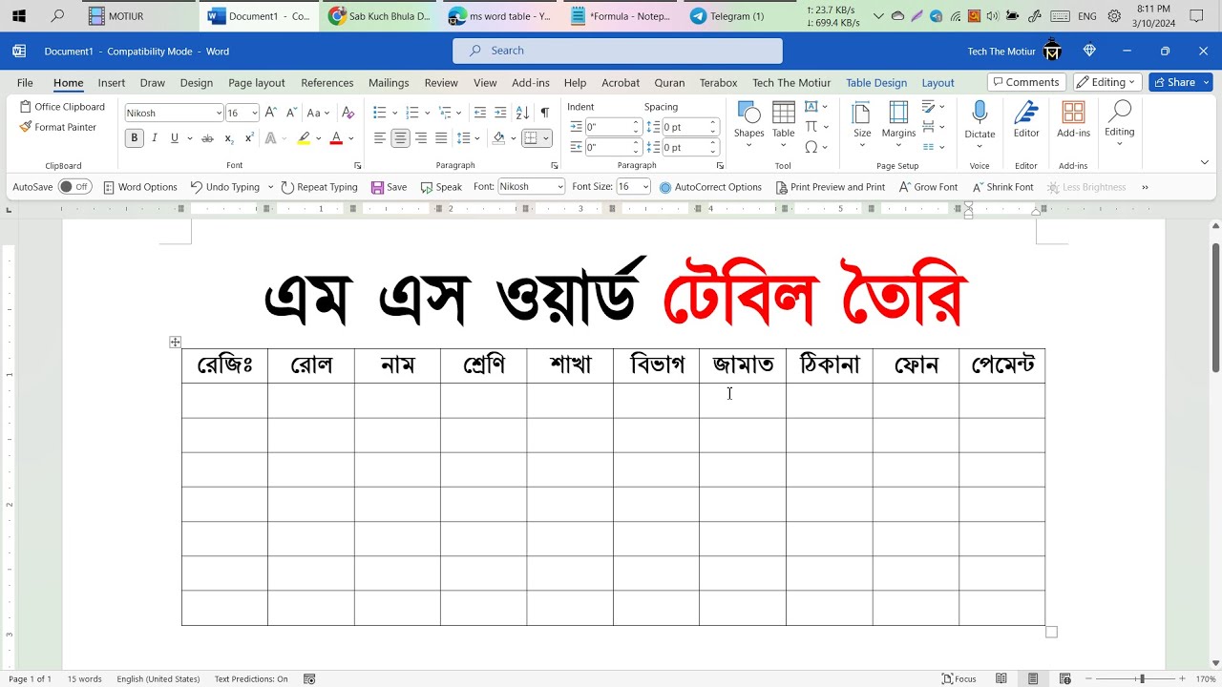Click the vertical scrollbar down arrow
1222x687 pixels.
1215,663
